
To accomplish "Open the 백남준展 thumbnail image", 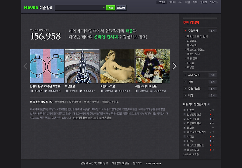I will click(x=82, y=66).
